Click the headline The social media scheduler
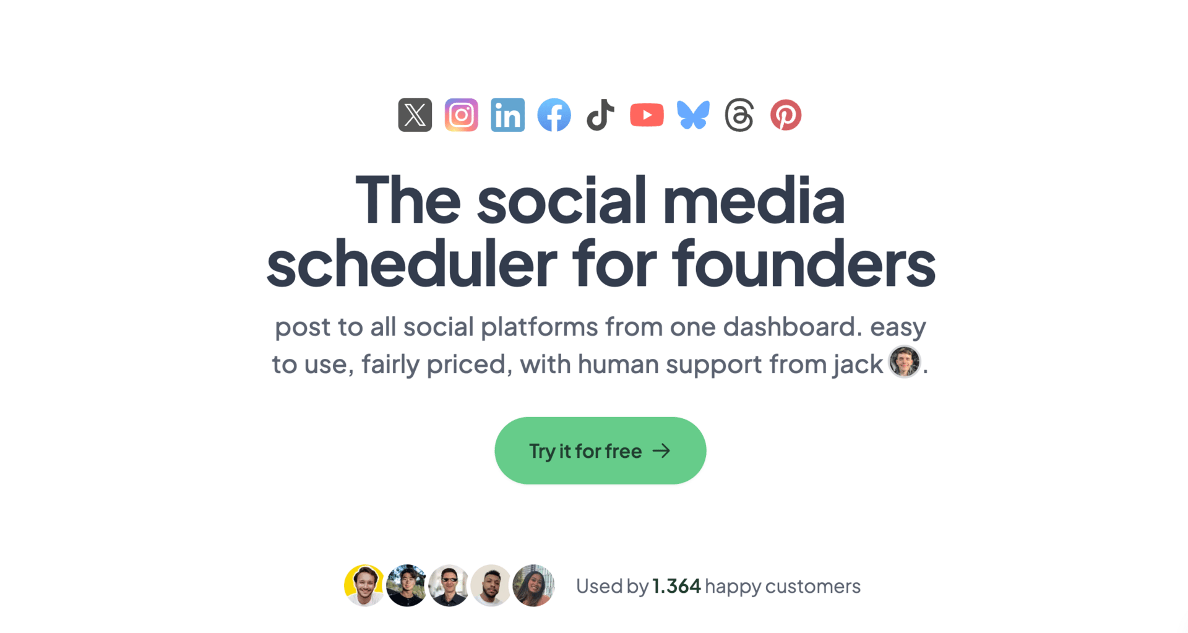 tap(600, 232)
